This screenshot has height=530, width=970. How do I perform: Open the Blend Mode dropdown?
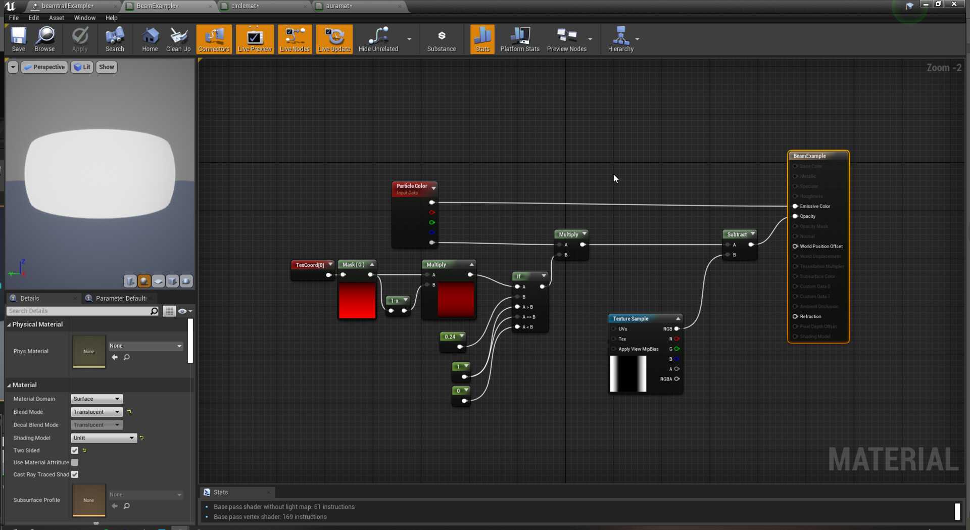tap(96, 412)
